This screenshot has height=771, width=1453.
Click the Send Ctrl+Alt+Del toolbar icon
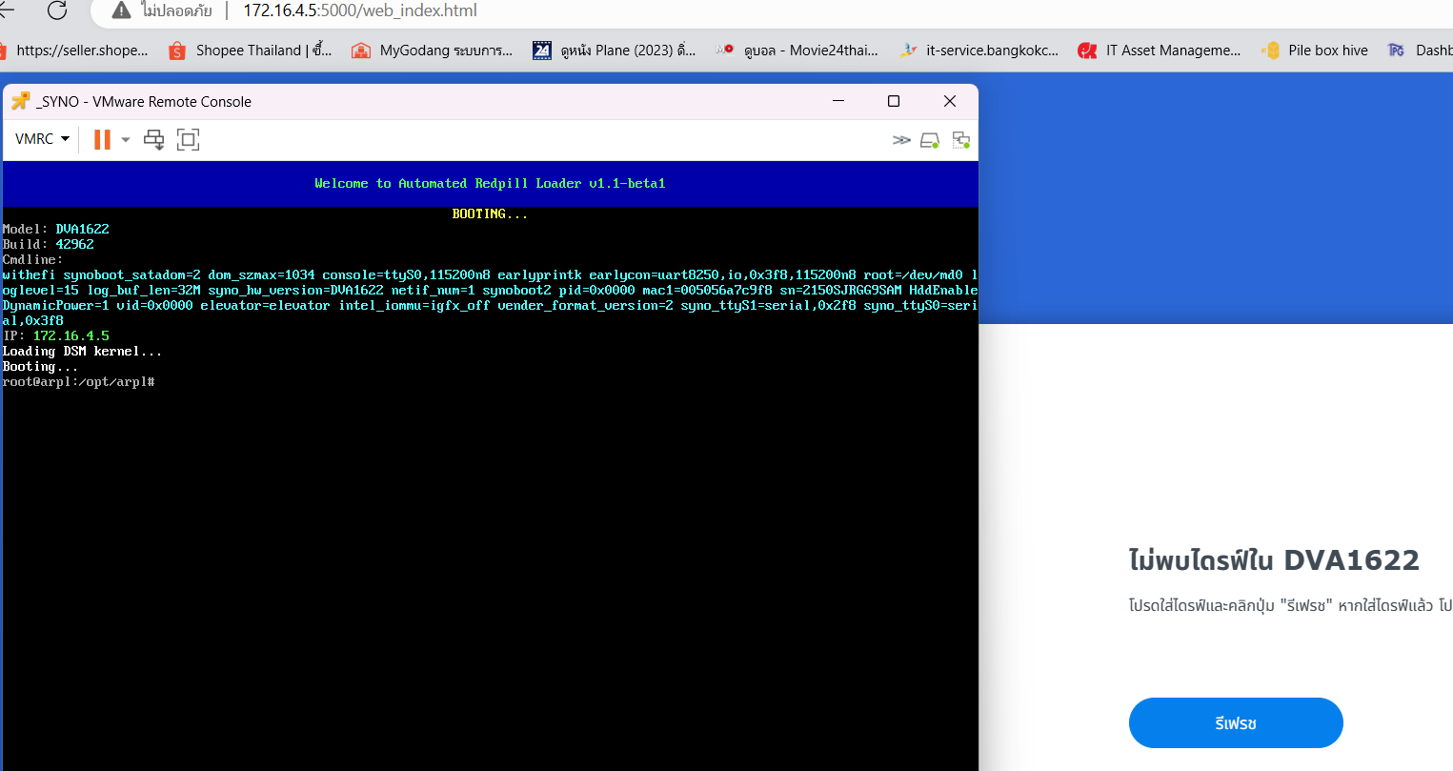point(153,139)
